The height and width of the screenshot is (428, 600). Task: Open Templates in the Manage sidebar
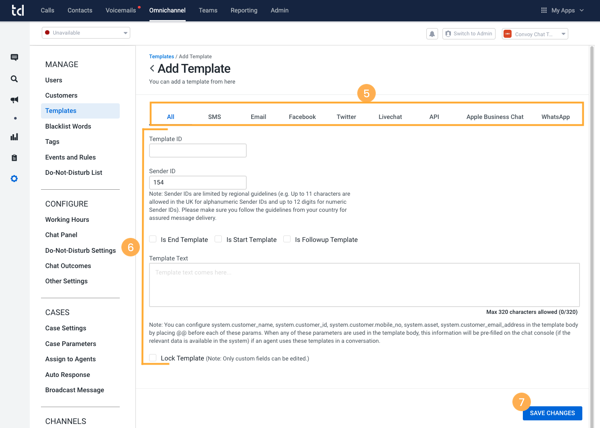[80, 111]
